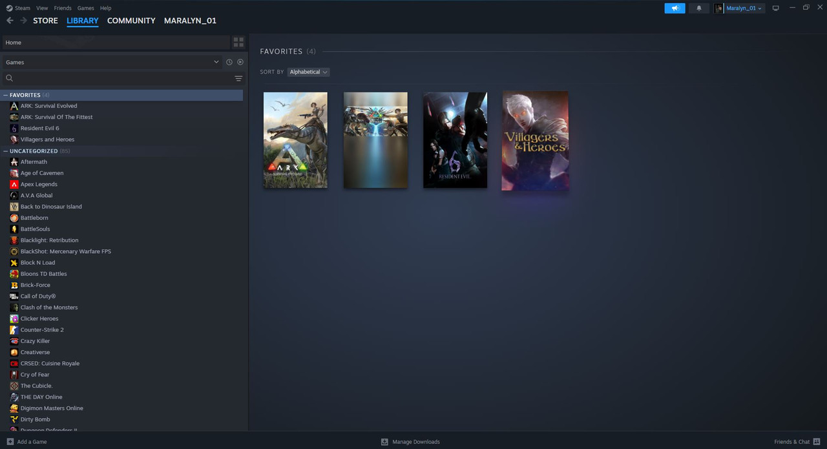Switch to the Store tab
This screenshot has width=827, height=449.
click(x=45, y=21)
